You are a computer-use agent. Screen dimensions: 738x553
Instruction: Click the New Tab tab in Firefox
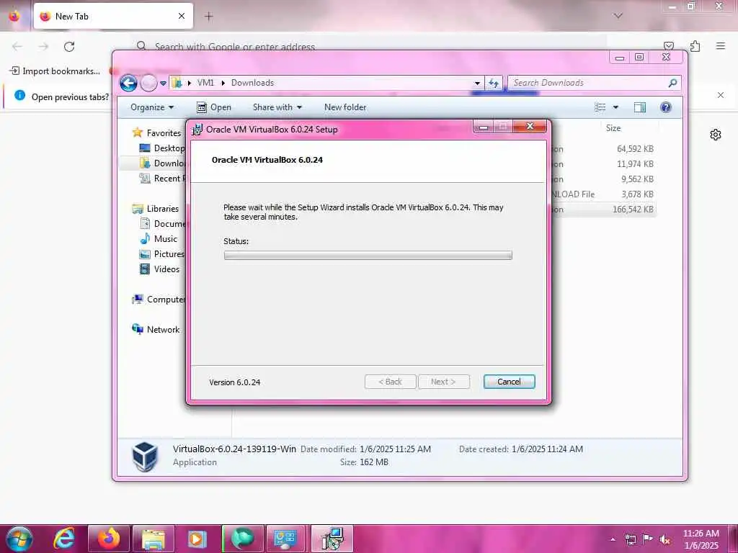[113, 16]
